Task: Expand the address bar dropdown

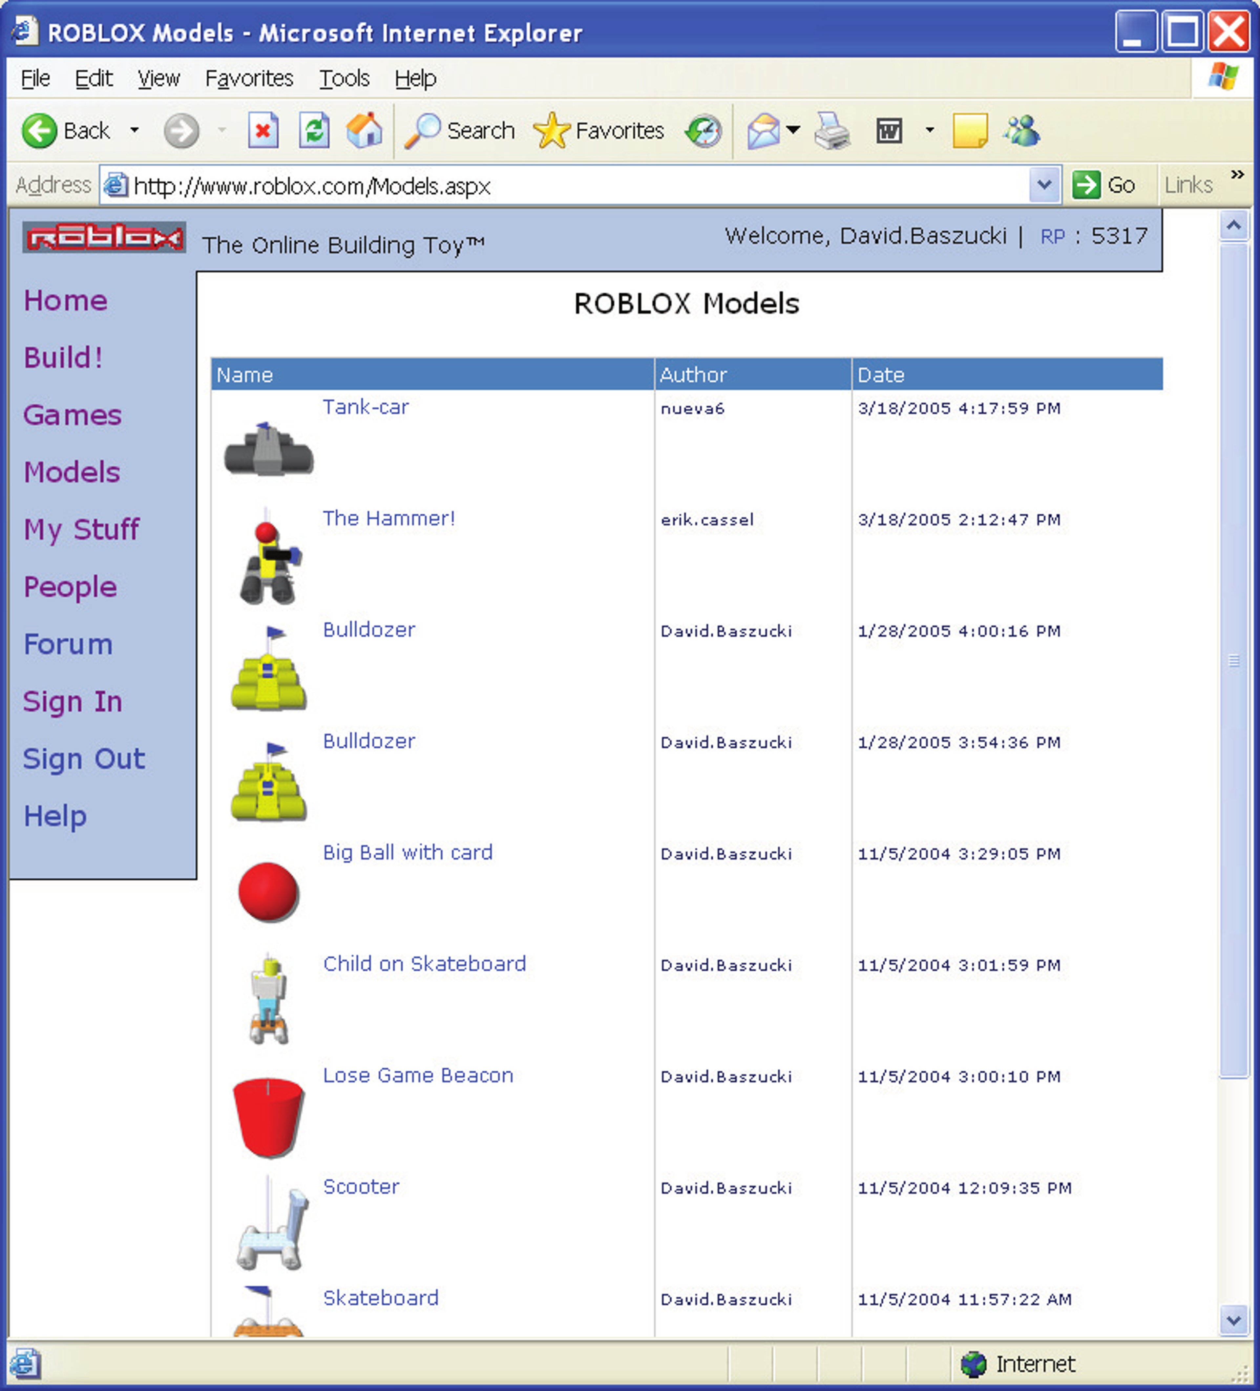Action: (1044, 185)
